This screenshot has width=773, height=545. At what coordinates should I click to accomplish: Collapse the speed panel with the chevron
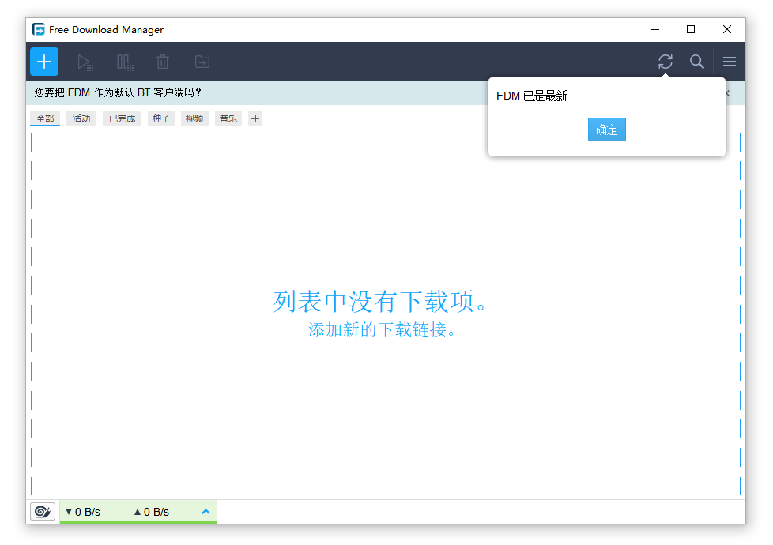point(206,511)
